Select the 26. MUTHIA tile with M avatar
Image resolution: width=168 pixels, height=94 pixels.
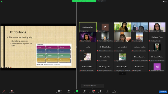point(157,67)
